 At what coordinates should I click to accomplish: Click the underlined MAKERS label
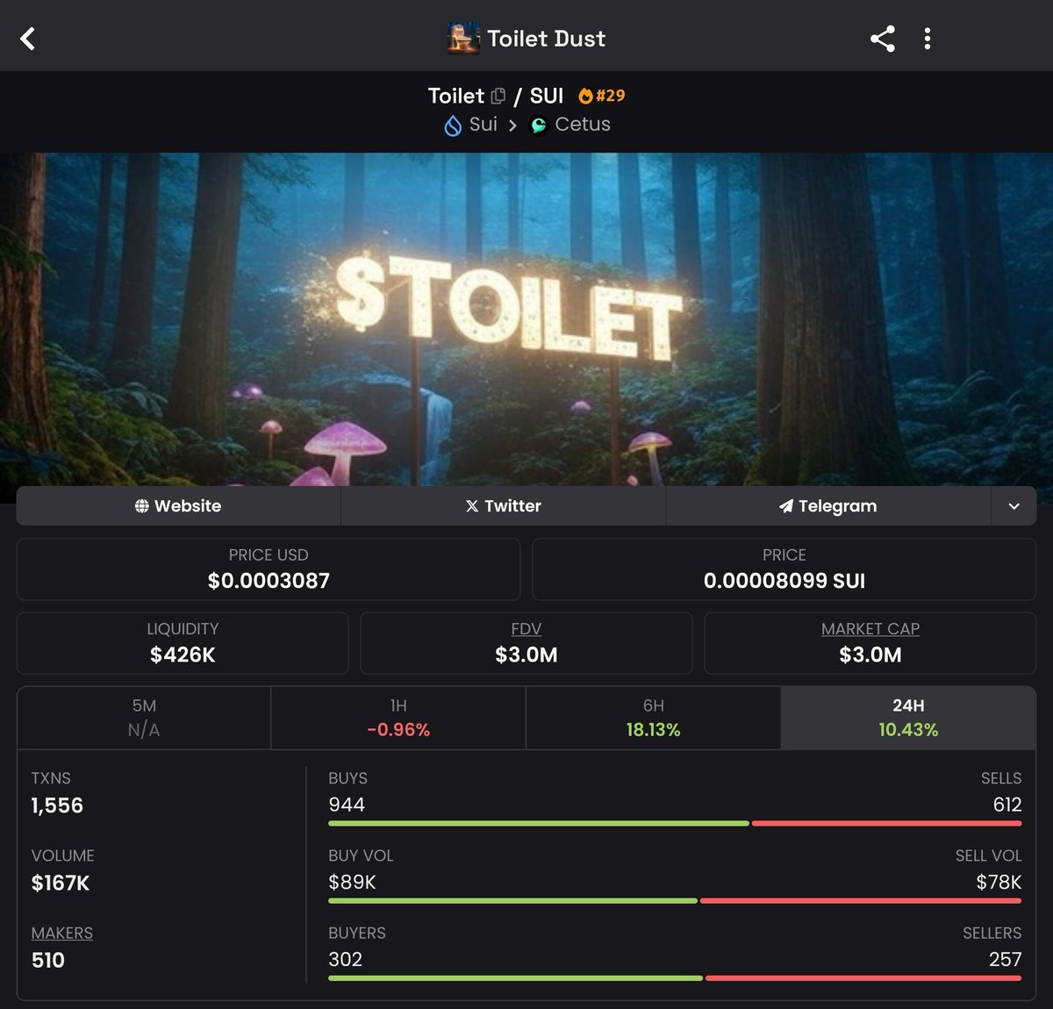(62, 934)
